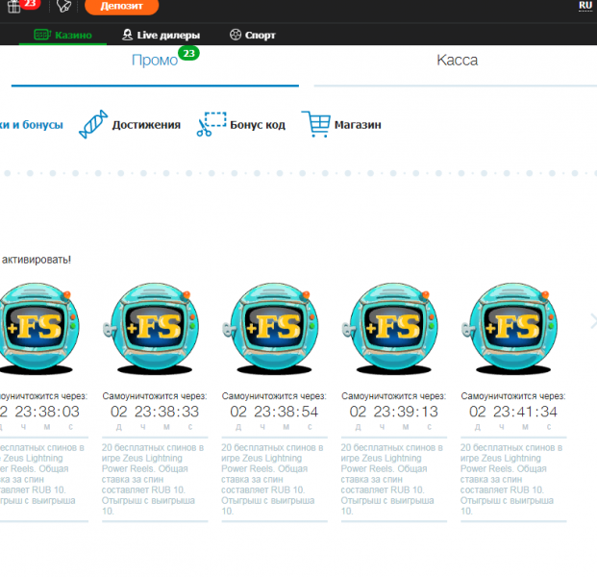Open the Бонус код link
The image size is (597, 577).
(x=257, y=125)
